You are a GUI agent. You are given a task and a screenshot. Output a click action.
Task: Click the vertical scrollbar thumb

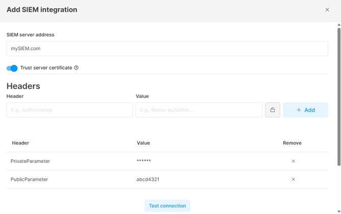[x=339, y=97]
